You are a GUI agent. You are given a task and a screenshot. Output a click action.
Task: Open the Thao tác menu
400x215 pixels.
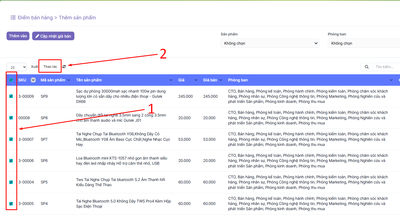click(50, 67)
